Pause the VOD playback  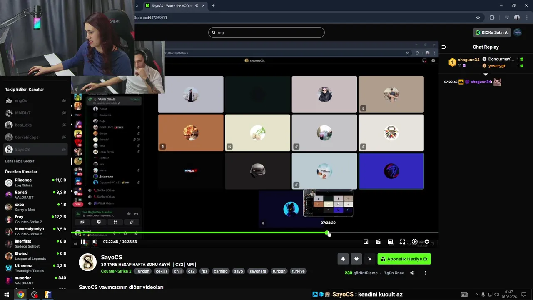83,242
